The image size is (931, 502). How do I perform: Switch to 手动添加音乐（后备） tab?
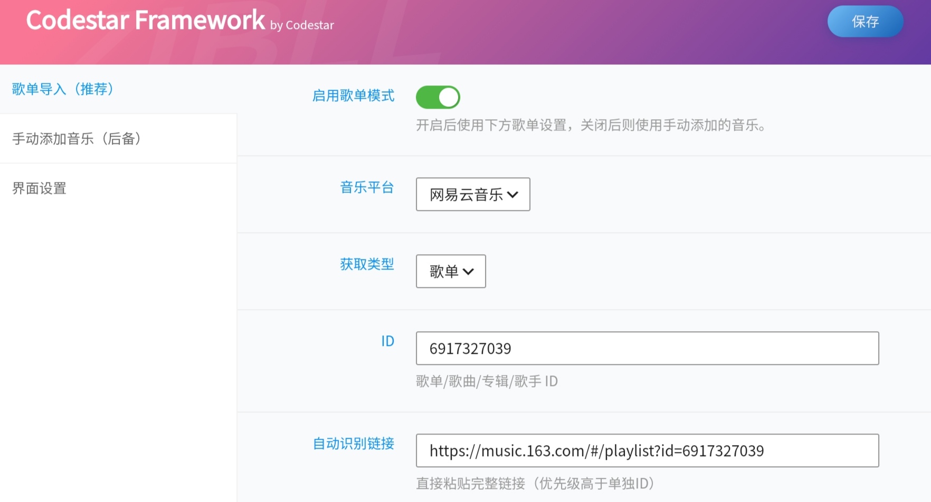(118, 139)
